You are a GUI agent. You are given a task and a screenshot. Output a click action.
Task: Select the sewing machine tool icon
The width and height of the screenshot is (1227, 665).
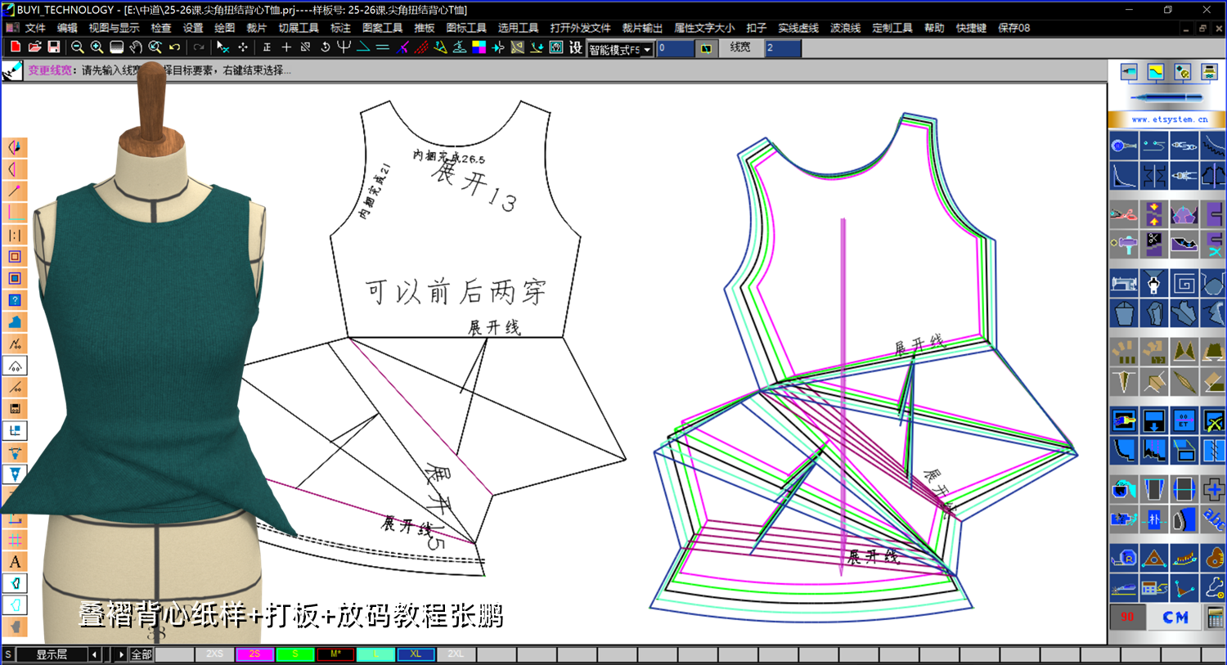[1124, 284]
